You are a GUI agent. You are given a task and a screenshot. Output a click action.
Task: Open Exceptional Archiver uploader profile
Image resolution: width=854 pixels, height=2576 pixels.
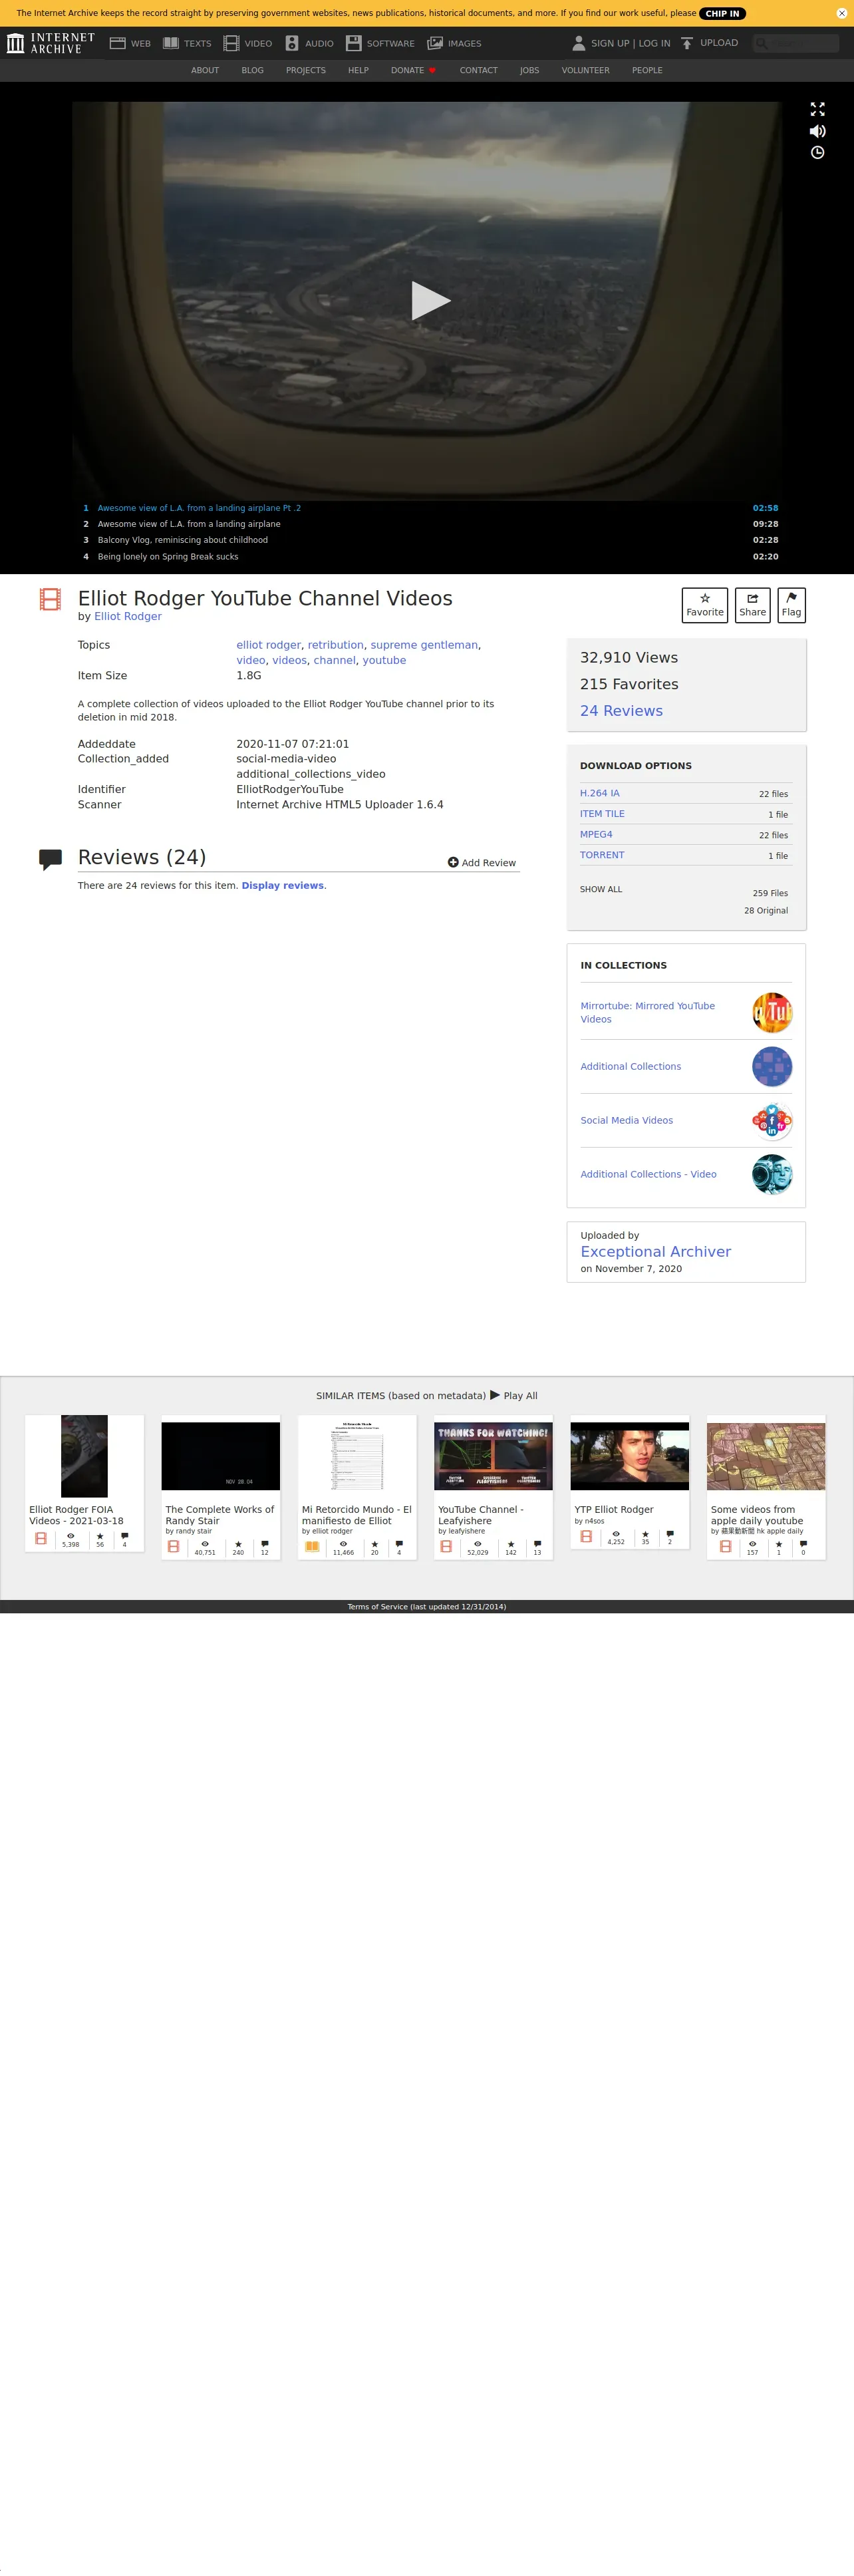pos(655,1251)
